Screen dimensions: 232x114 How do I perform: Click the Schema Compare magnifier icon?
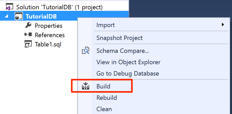(x=85, y=51)
